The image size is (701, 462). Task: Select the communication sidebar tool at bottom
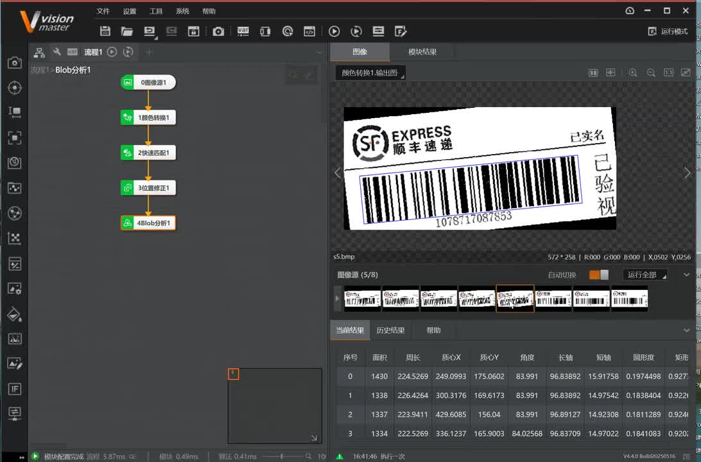click(14, 413)
